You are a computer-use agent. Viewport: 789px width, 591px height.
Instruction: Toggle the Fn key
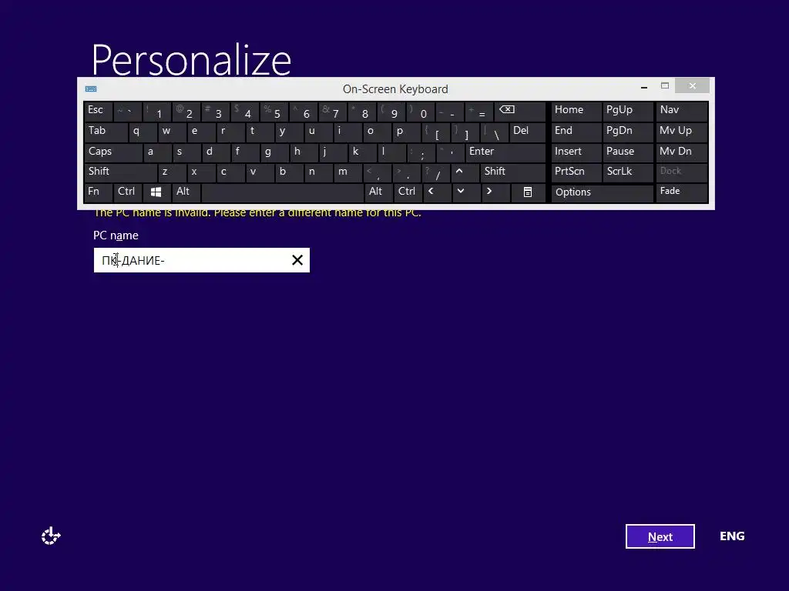point(98,192)
